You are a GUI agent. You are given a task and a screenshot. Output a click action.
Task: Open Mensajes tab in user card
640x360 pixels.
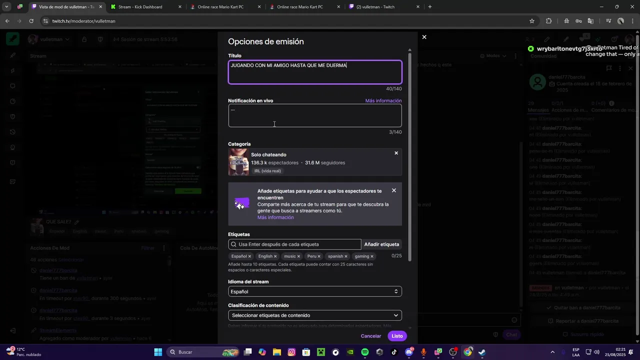coord(538,110)
